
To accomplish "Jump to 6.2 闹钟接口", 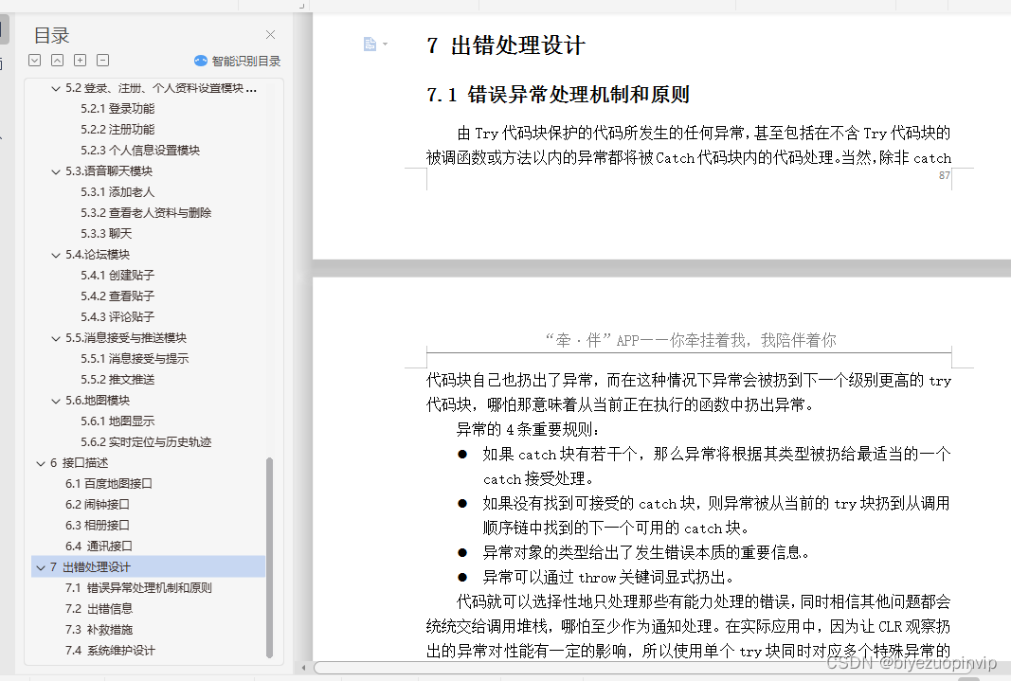I will (98, 505).
